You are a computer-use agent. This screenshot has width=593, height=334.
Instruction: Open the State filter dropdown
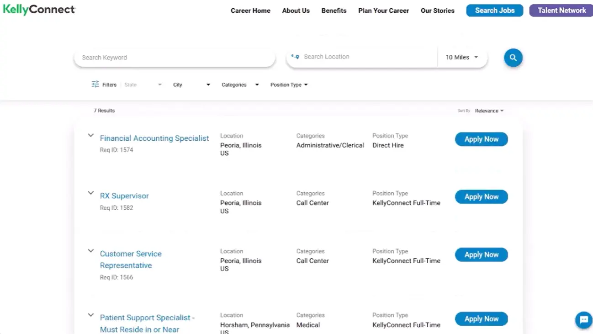tap(143, 85)
